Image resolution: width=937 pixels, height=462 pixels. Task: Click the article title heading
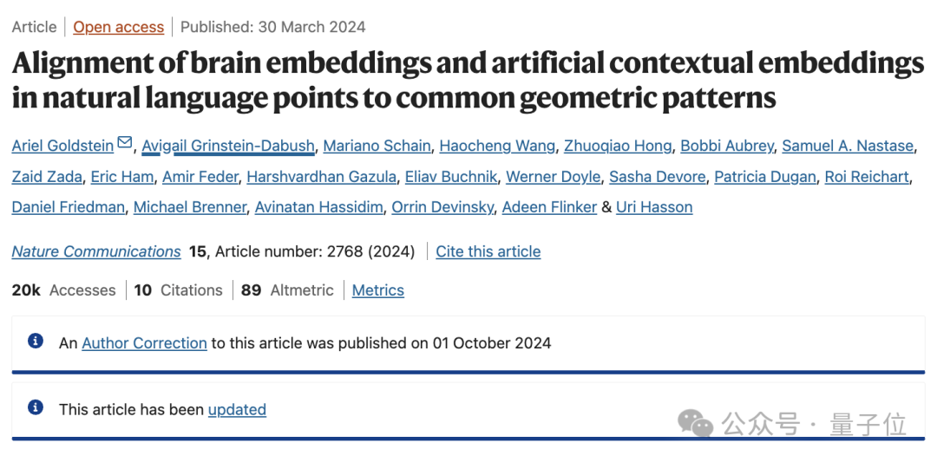(x=467, y=80)
